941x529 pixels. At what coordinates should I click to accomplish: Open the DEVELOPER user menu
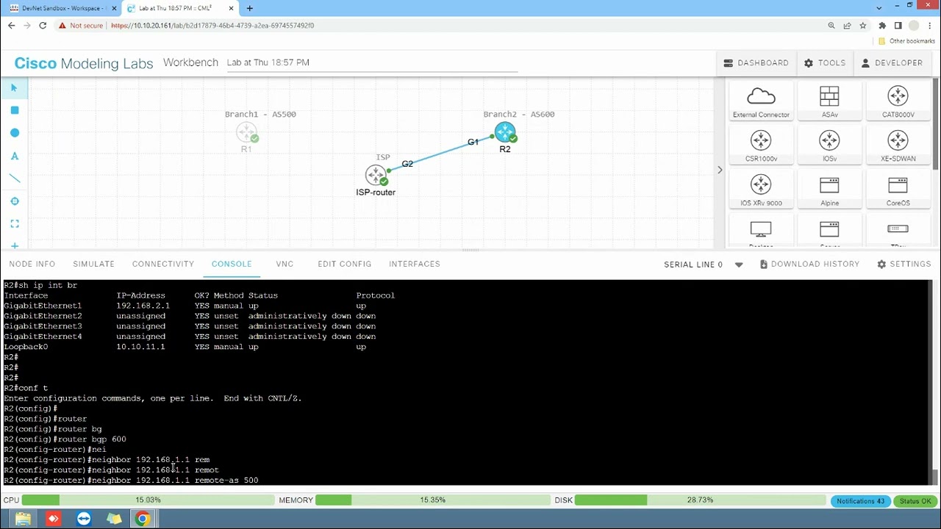(x=892, y=63)
